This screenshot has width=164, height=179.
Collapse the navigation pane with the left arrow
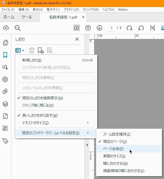coord(87,145)
